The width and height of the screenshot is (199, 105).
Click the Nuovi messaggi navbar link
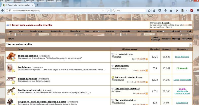(144, 31)
